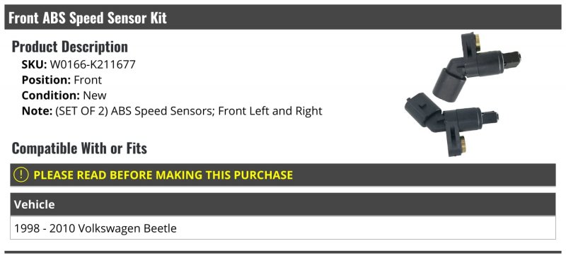Click the SET OF 2 note text
Screen dimensions: 566x258
click(188, 111)
